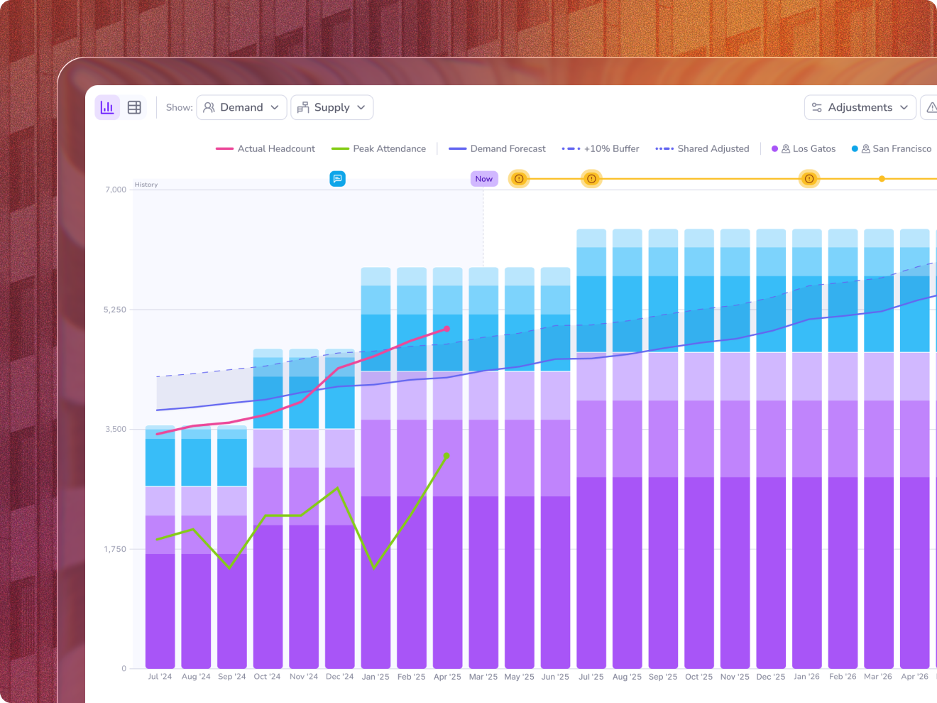Click the Demand people icon
Viewport: 937px width, 703px height.
point(209,107)
